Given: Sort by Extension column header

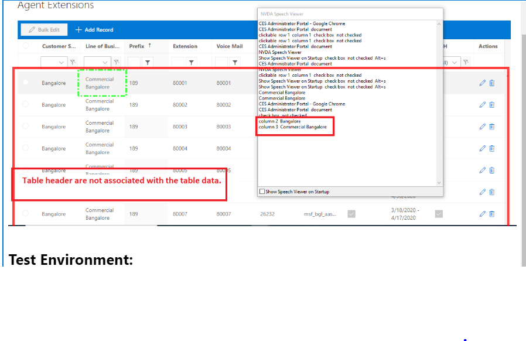Looking at the screenshot, I should click(185, 46).
